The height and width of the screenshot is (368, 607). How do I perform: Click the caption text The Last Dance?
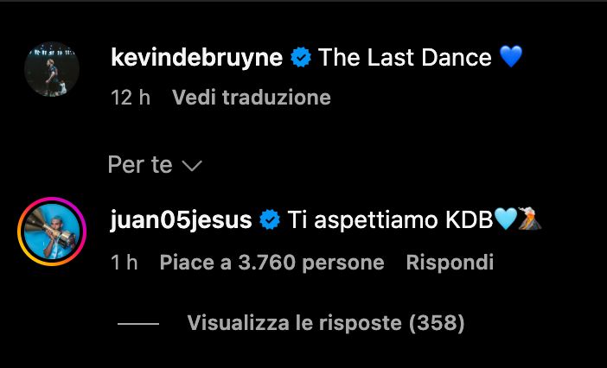tap(405, 59)
